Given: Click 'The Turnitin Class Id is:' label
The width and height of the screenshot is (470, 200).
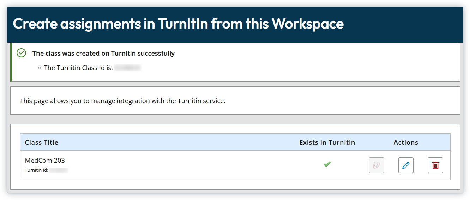Looking at the screenshot, I should point(78,68).
